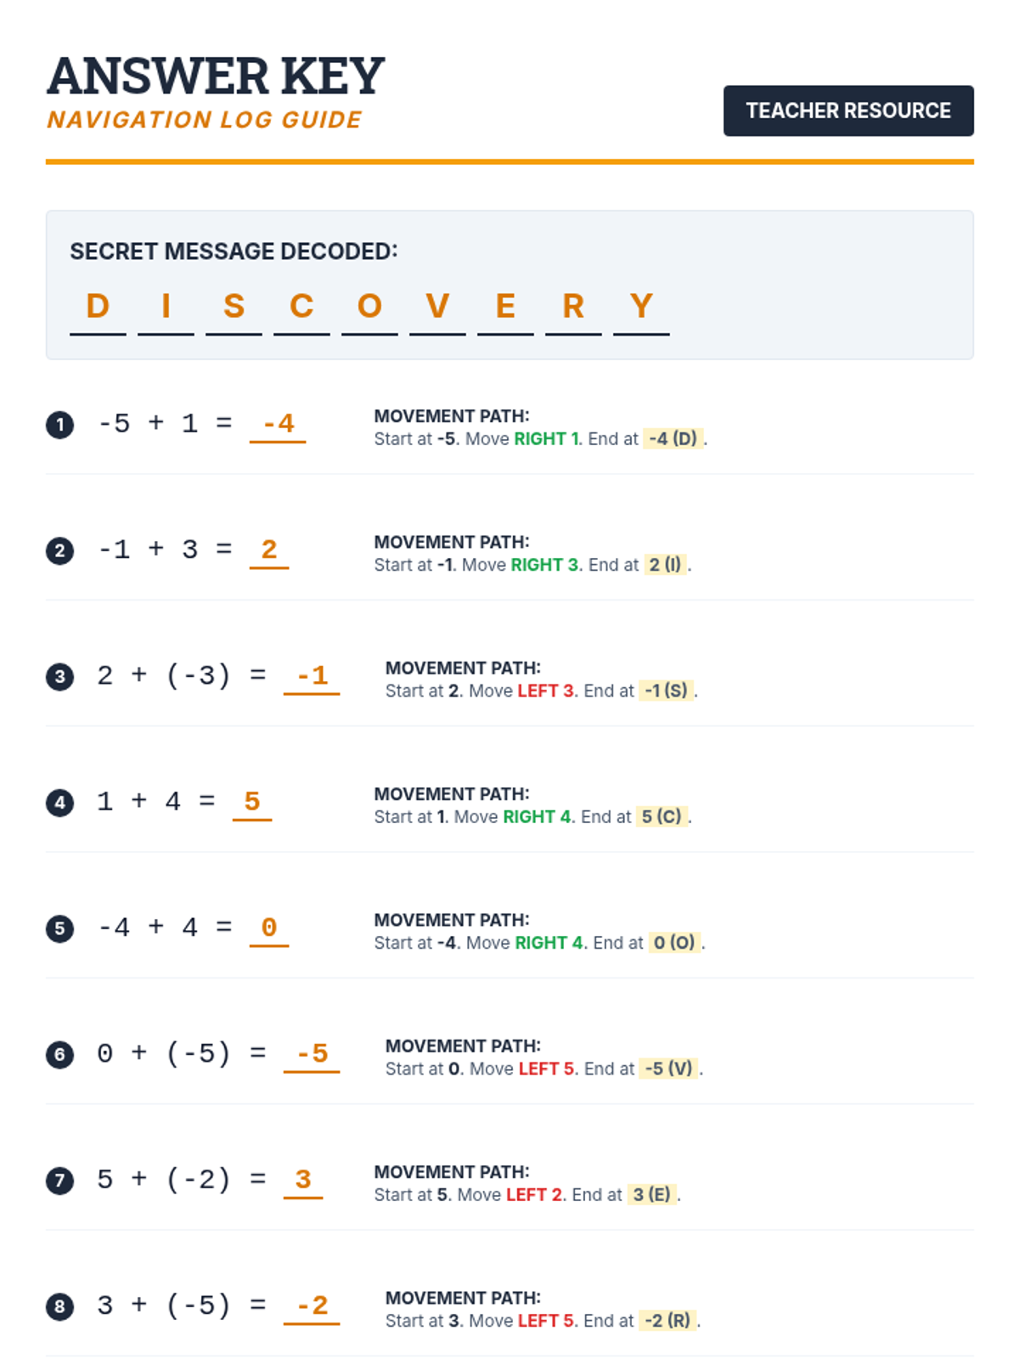Click the NAVIGATION LOG GUIDE subtitle
This screenshot has width=1019, height=1359.
click(205, 120)
